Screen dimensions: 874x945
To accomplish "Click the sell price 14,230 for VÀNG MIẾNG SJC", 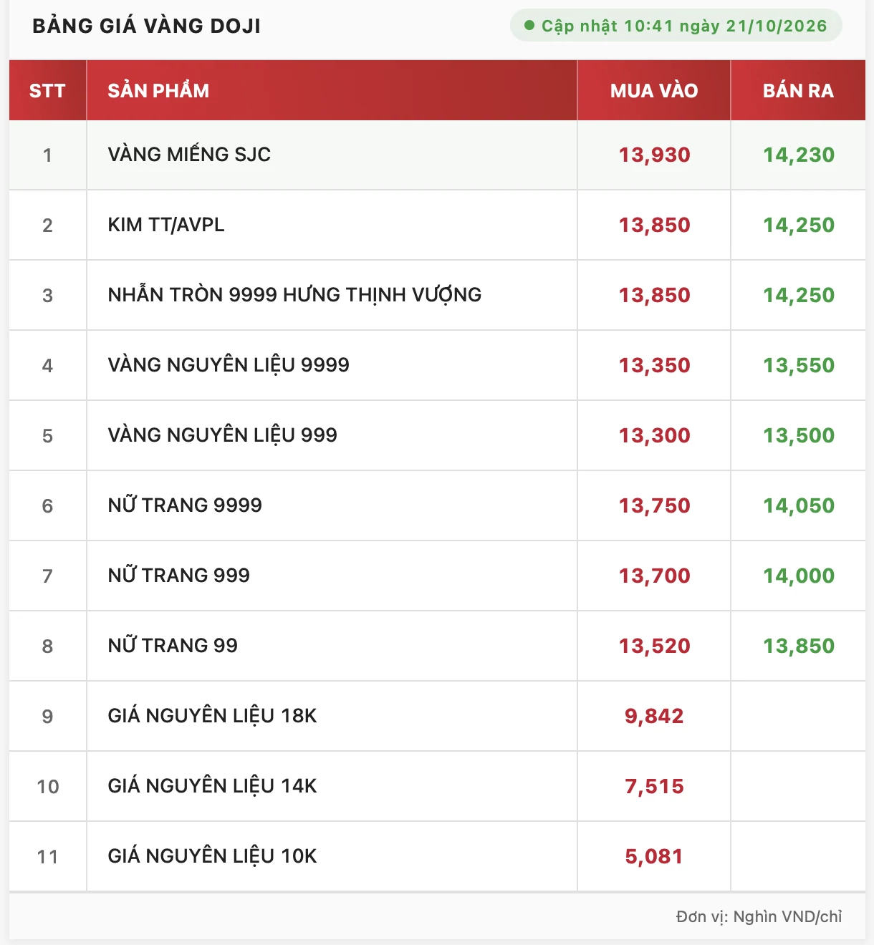I will pyautogui.click(x=799, y=155).
